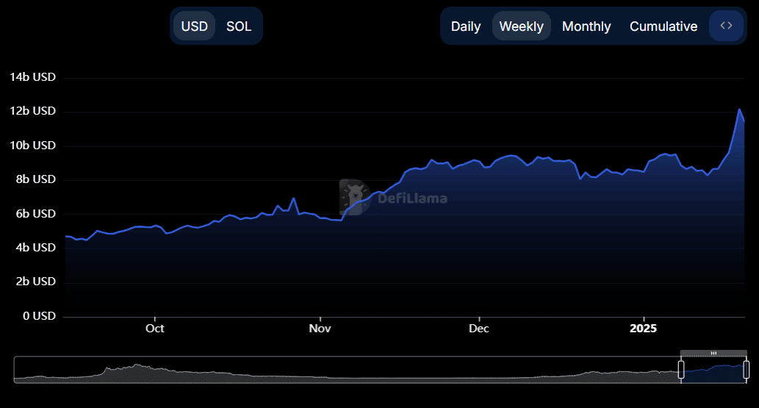Screen dimensions: 759x408
Task: Click the 2025 label on x-axis
Action: coord(644,329)
